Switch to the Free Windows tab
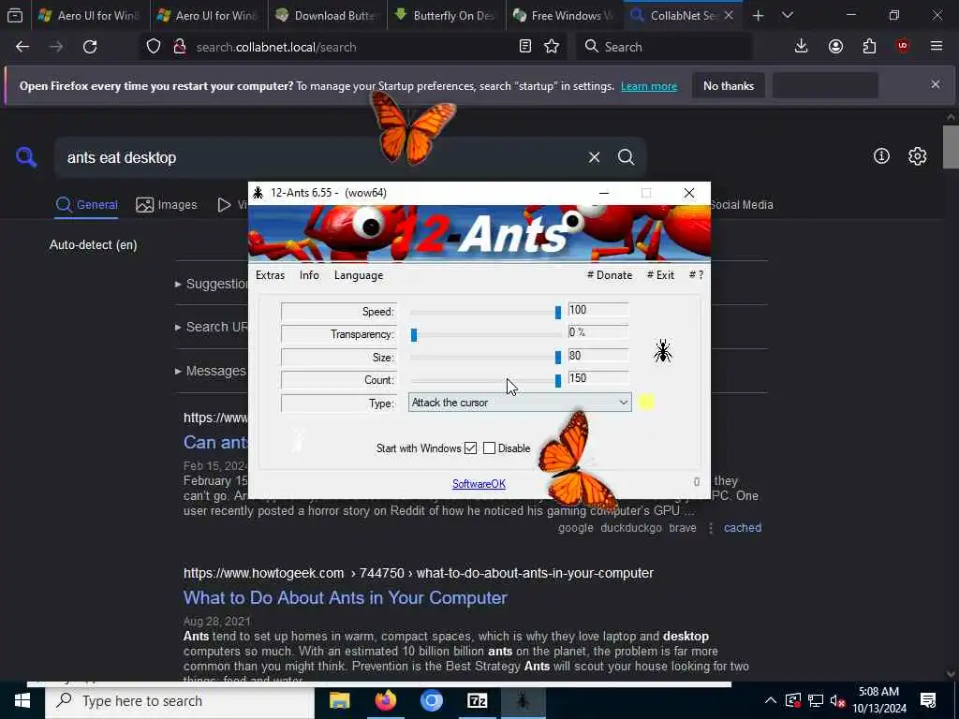Image resolution: width=959 pixels, height=719 pixels. click(565, 15)
